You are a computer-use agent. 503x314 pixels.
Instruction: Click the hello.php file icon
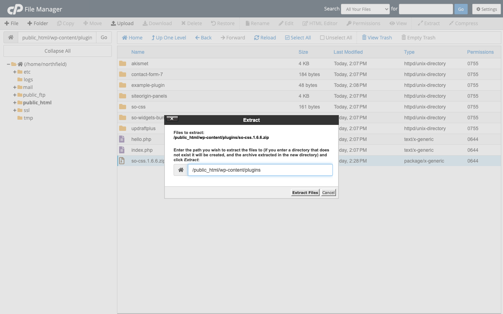click(x=122, y=139)
